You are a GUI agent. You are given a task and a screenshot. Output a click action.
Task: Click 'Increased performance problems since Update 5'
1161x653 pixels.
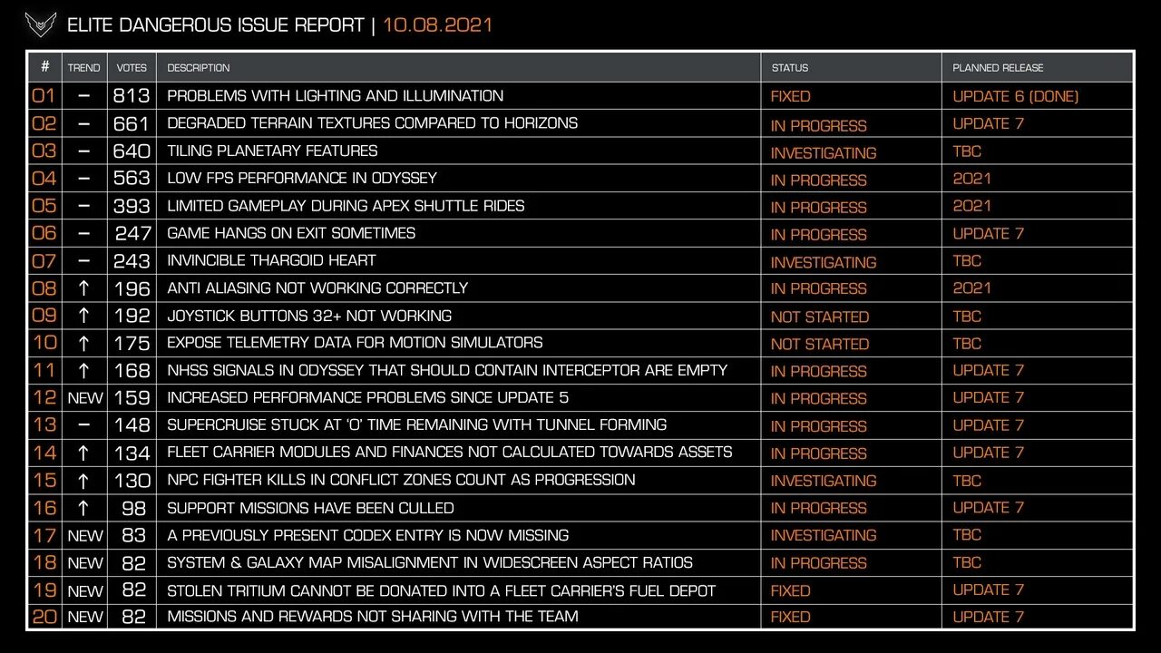point(368,397)
